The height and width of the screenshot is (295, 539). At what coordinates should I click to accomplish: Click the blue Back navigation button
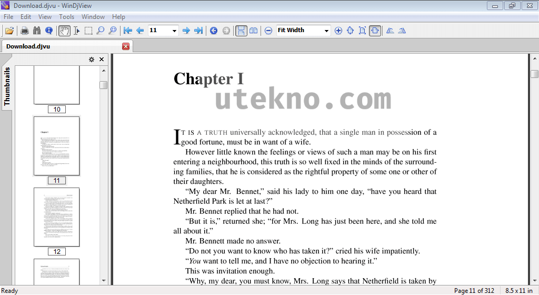click(x=214, y=31)
